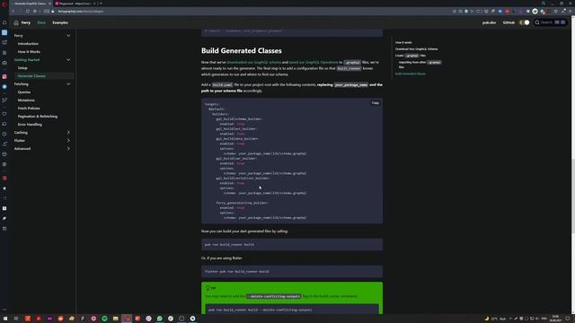Jump to 'Download Your GraphQL Schema' section
The height and width of the screenshot is (323, 575).
tap(416, 49)
